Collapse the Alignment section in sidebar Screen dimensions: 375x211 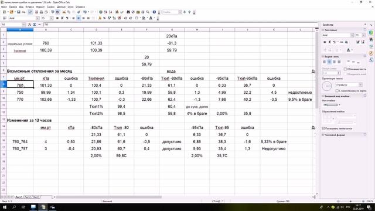click(x=323, y=57)
